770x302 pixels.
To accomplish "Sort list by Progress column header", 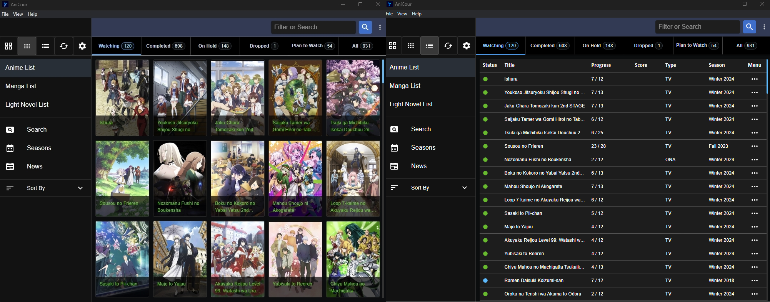I will (x=601, y=65).
